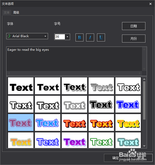
Task: Click the text box horizontal scroll right arrow
Action: pyautogui.click(x=140, y=73)
